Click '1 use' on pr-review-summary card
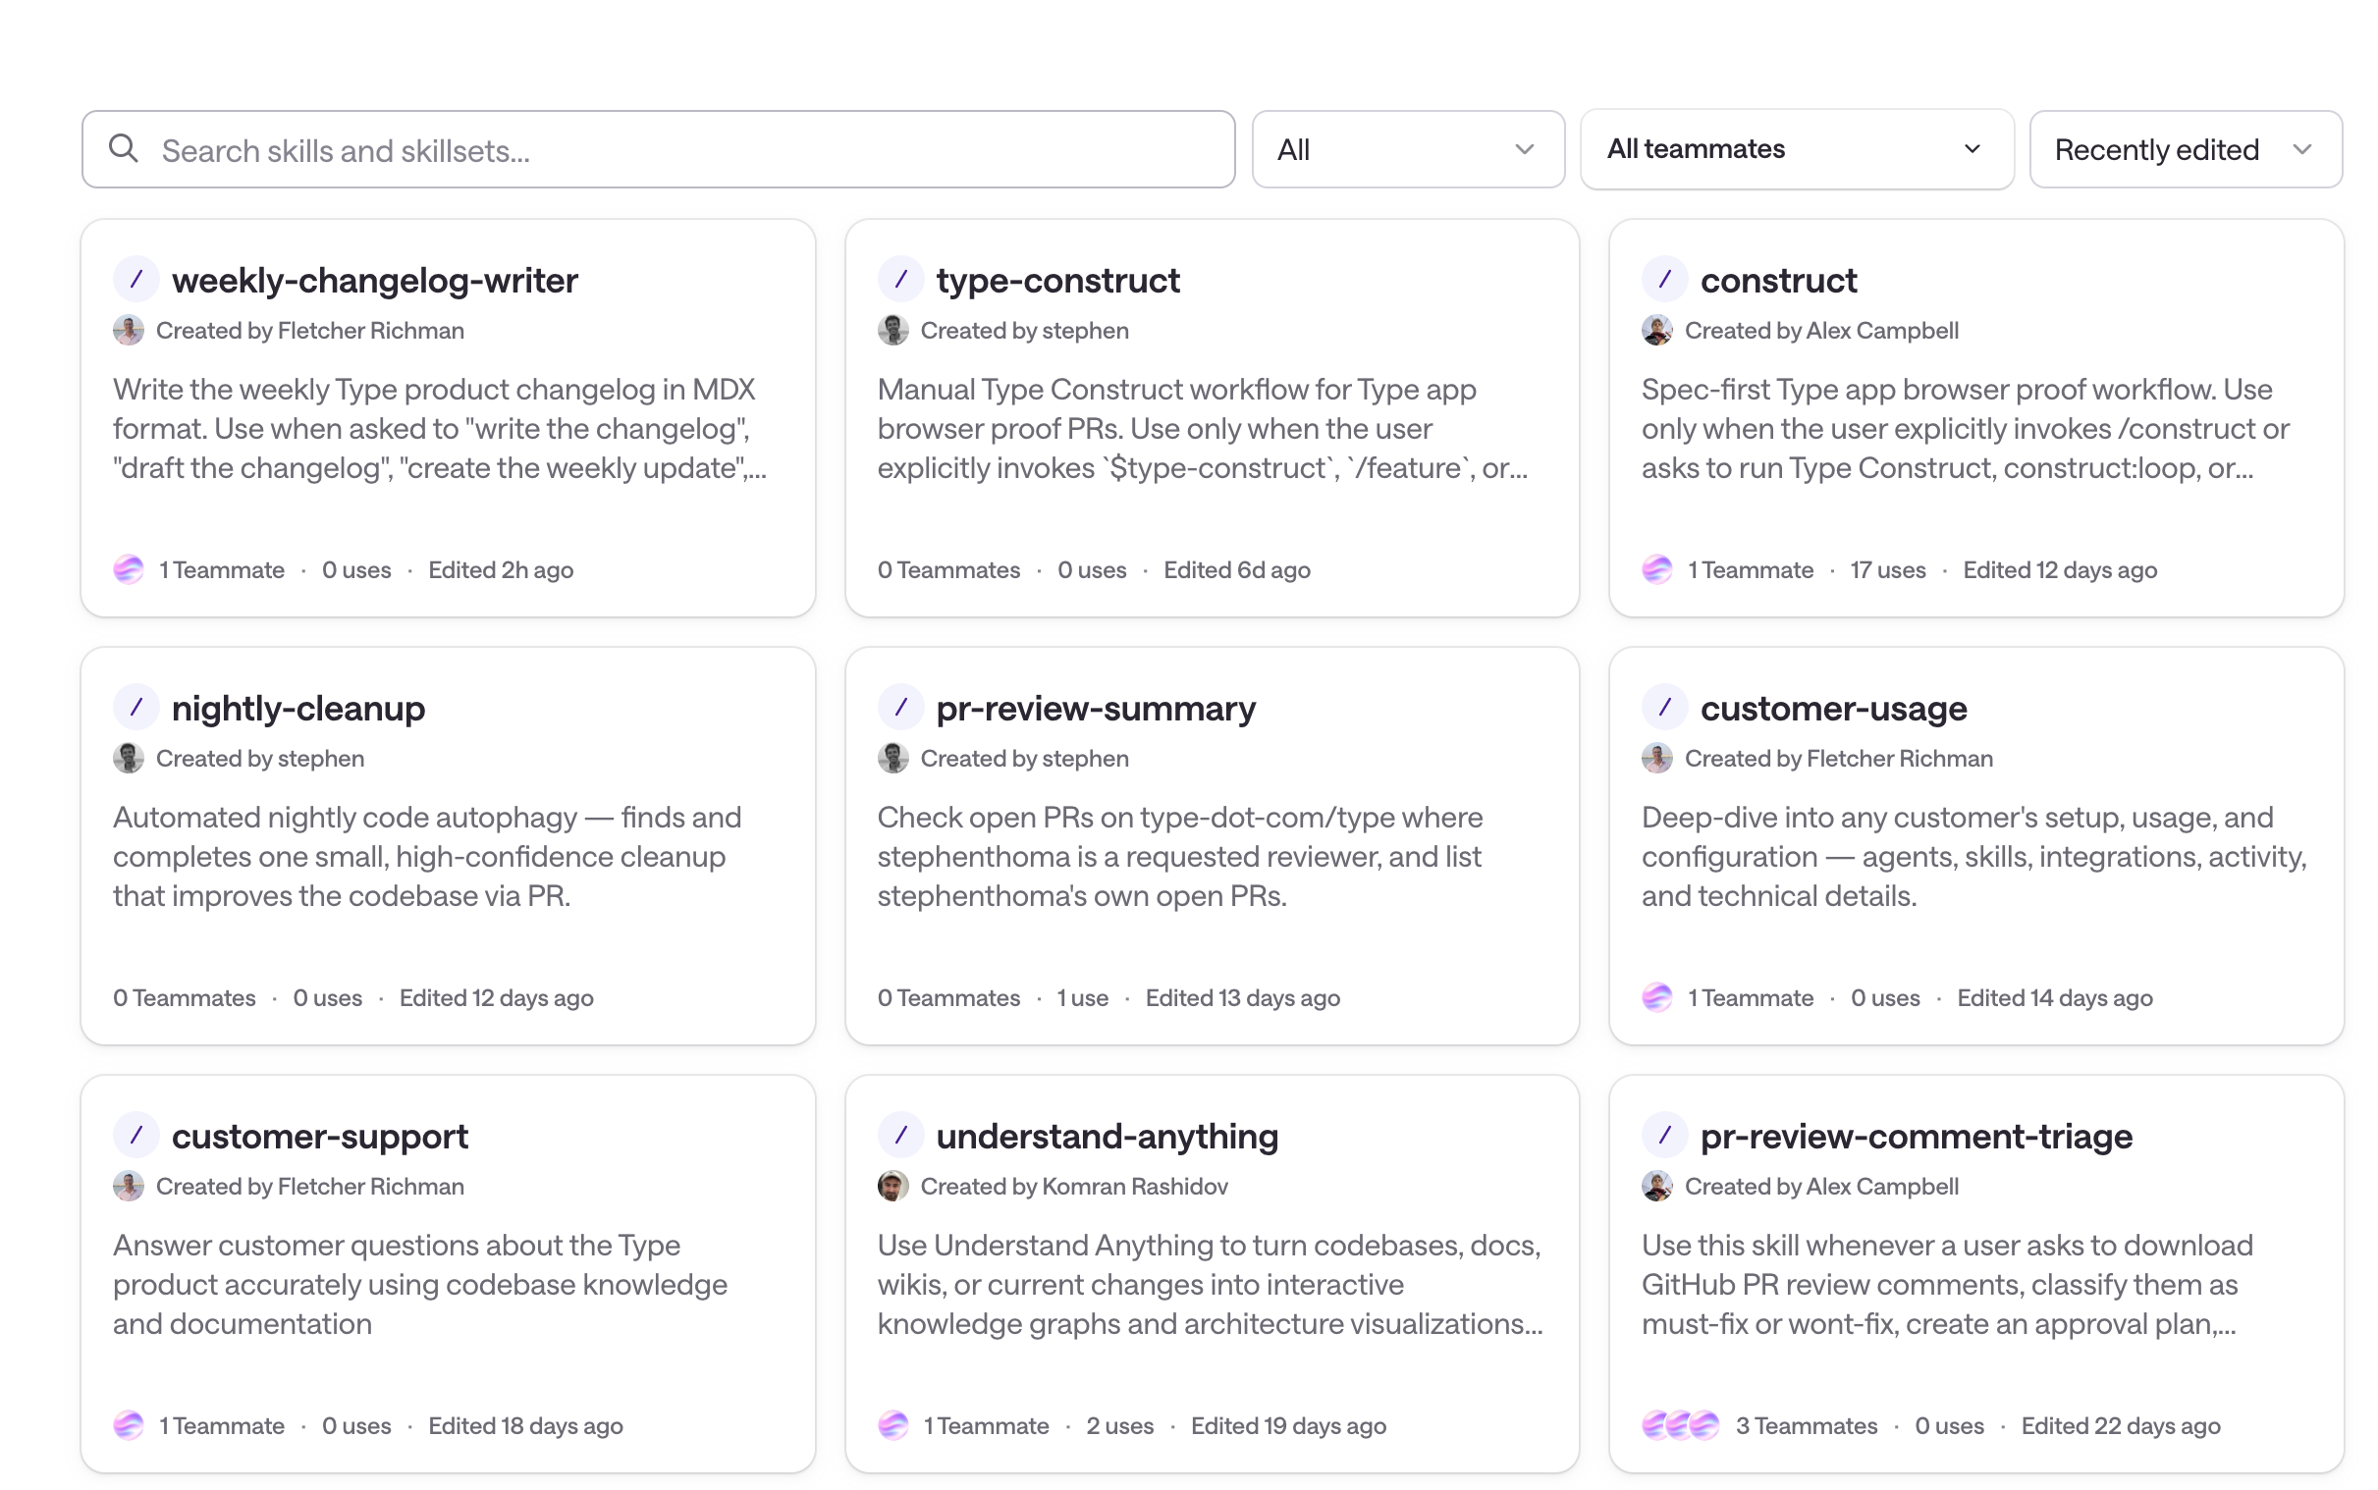This screenshot has height=1490, width=2378. pos(1082,997)
